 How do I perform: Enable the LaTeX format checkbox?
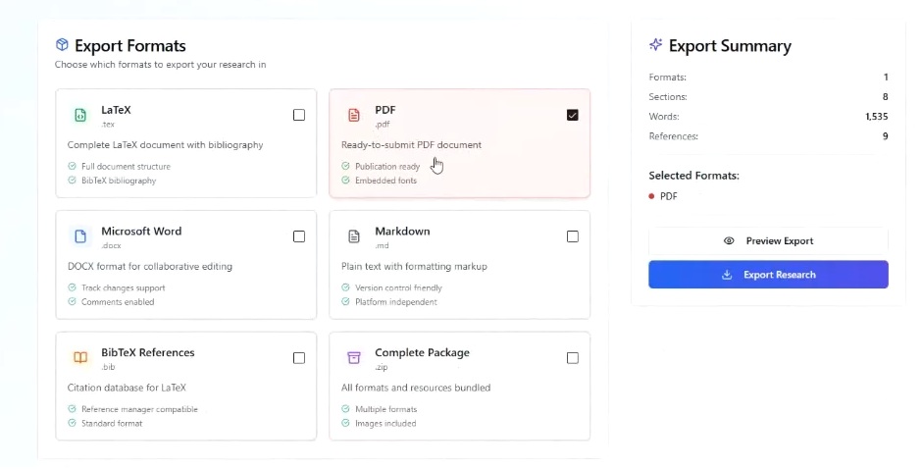[x=299, y=115]
